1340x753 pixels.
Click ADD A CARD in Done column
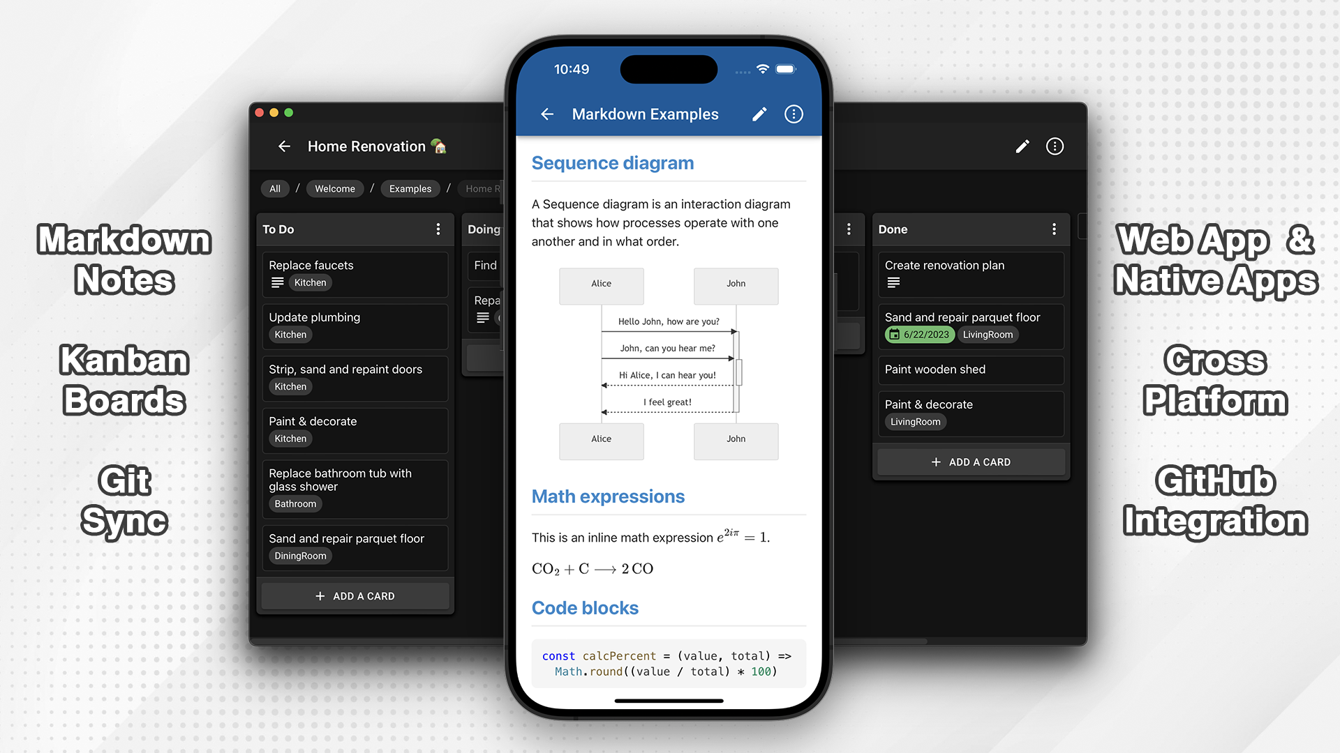pyautogui.click(x=969, y=462)
